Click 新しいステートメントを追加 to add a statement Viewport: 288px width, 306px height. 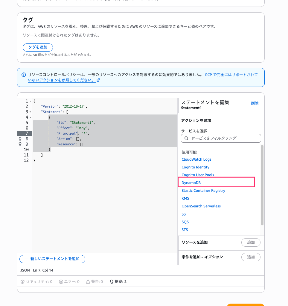52,259
